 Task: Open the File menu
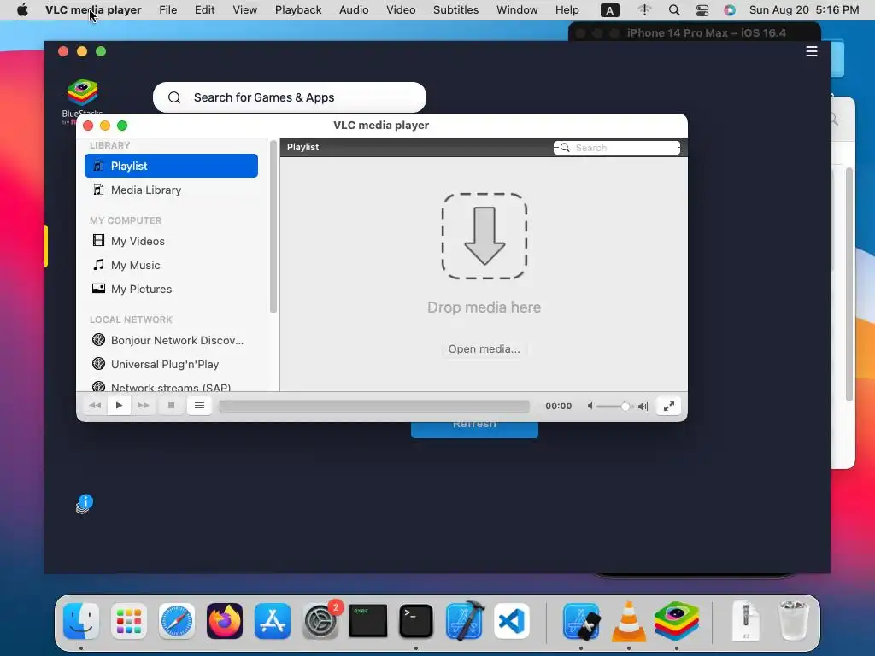coord(167,10)
